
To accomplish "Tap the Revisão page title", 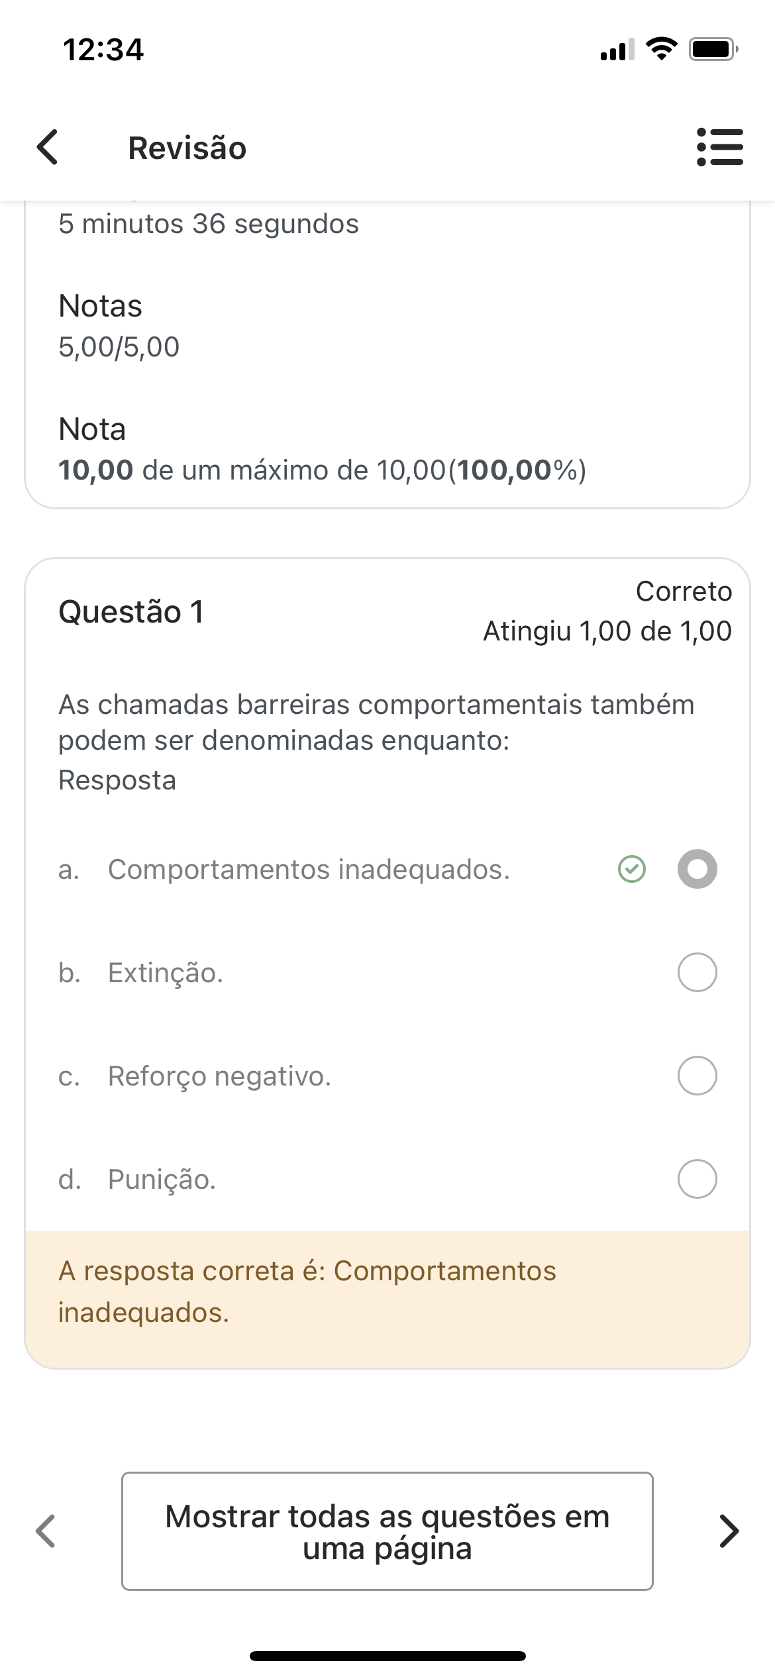I will point(187,148).
